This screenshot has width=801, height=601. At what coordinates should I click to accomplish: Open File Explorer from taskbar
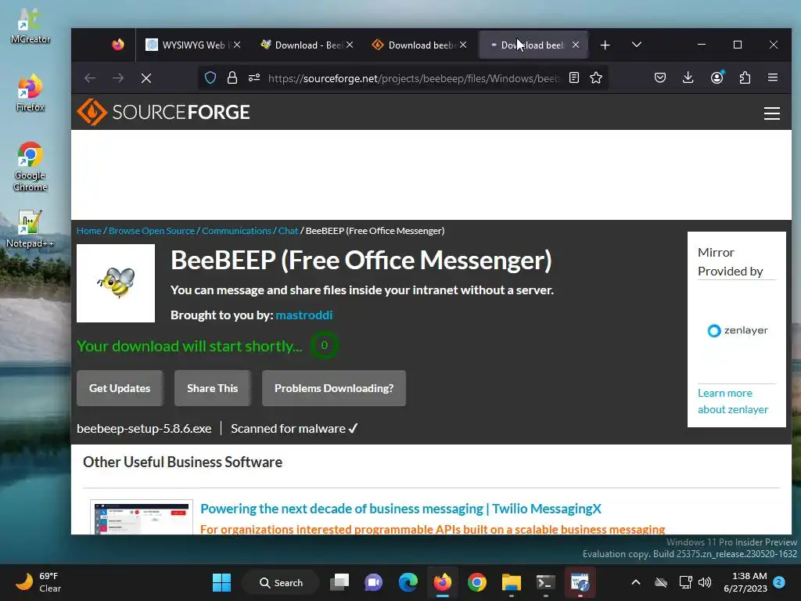tap(511, 582)
